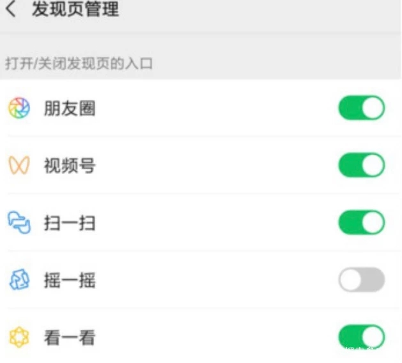Switch off the 扫一扫 toggle
402x363 pixels.
coord(361,223)
